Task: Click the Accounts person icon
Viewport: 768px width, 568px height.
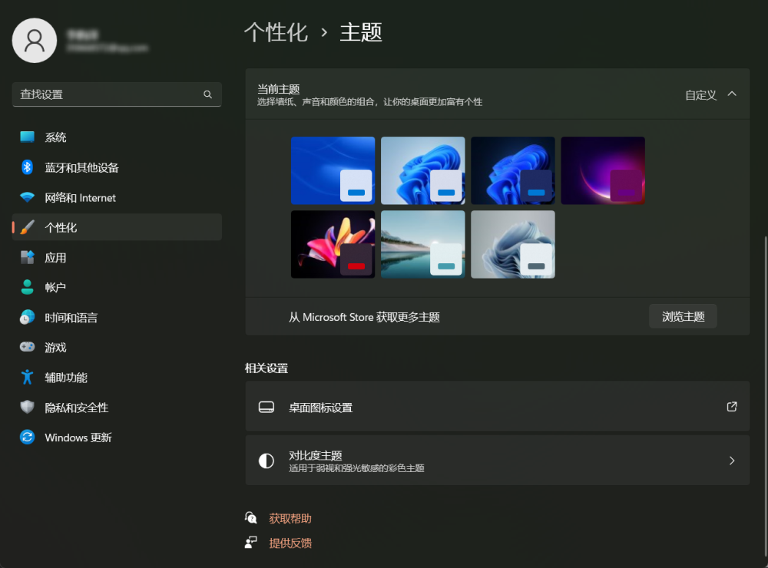Action: 28,287
